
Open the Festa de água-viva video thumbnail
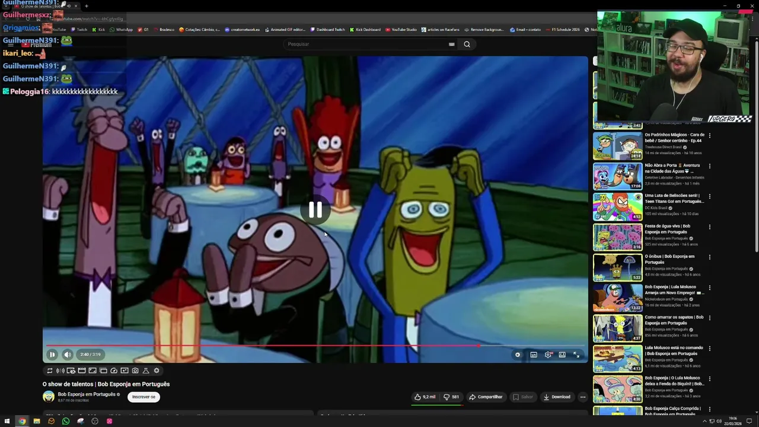tap(617, 237)
